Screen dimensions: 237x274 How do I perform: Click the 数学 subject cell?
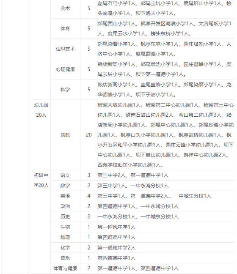[65, 185]
